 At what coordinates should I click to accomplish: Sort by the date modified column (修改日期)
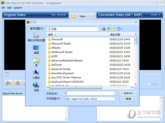tap(121, 35)
